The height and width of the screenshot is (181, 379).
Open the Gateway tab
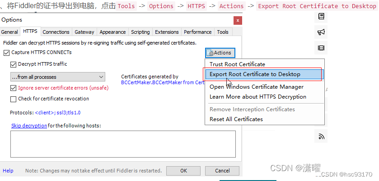click(x=84, y=32)
